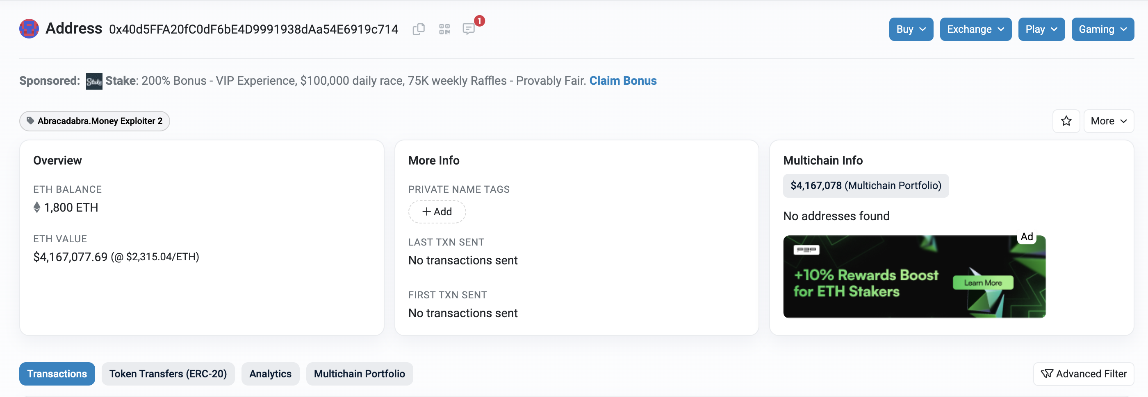Viewport: 1148px width, 397px height.
Task: Open the Advanced Filter
Action: pyautogui.click(x=1083, y=374)
